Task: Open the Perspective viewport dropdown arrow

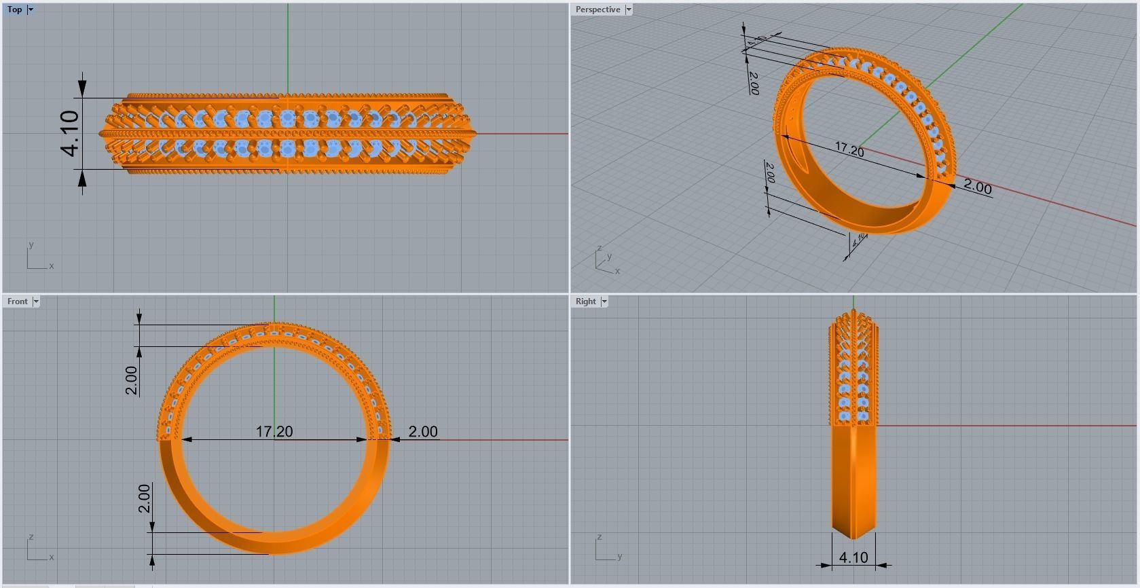Action: [x=629, y=10]
